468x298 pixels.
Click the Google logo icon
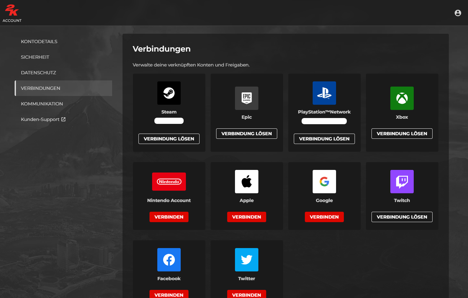324,182
